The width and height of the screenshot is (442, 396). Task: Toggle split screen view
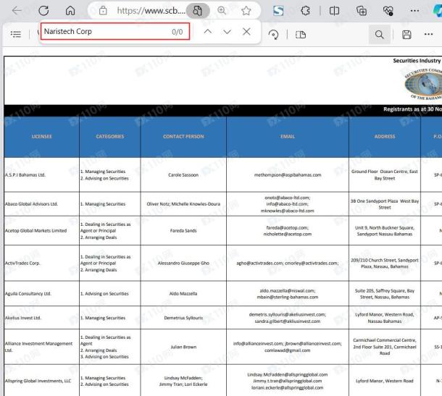(334, 11)
